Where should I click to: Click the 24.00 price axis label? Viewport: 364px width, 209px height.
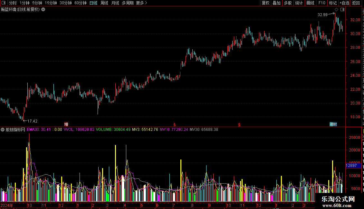click(x=355, y=75)
